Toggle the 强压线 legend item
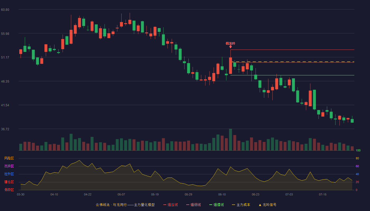 170,205
